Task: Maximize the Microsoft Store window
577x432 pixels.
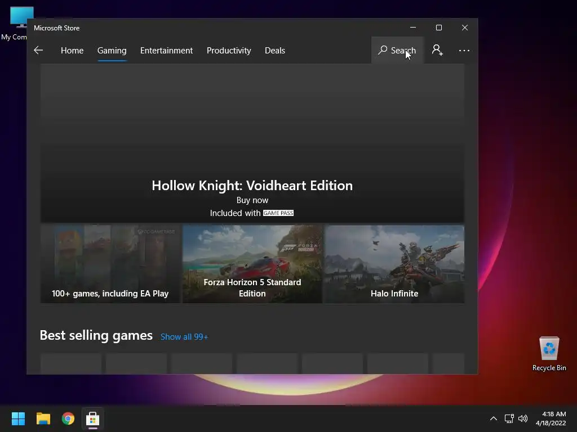Action: coord(438,28)
